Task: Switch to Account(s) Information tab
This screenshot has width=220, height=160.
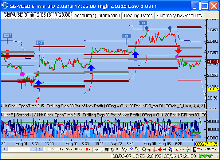Action: point(97,16)
